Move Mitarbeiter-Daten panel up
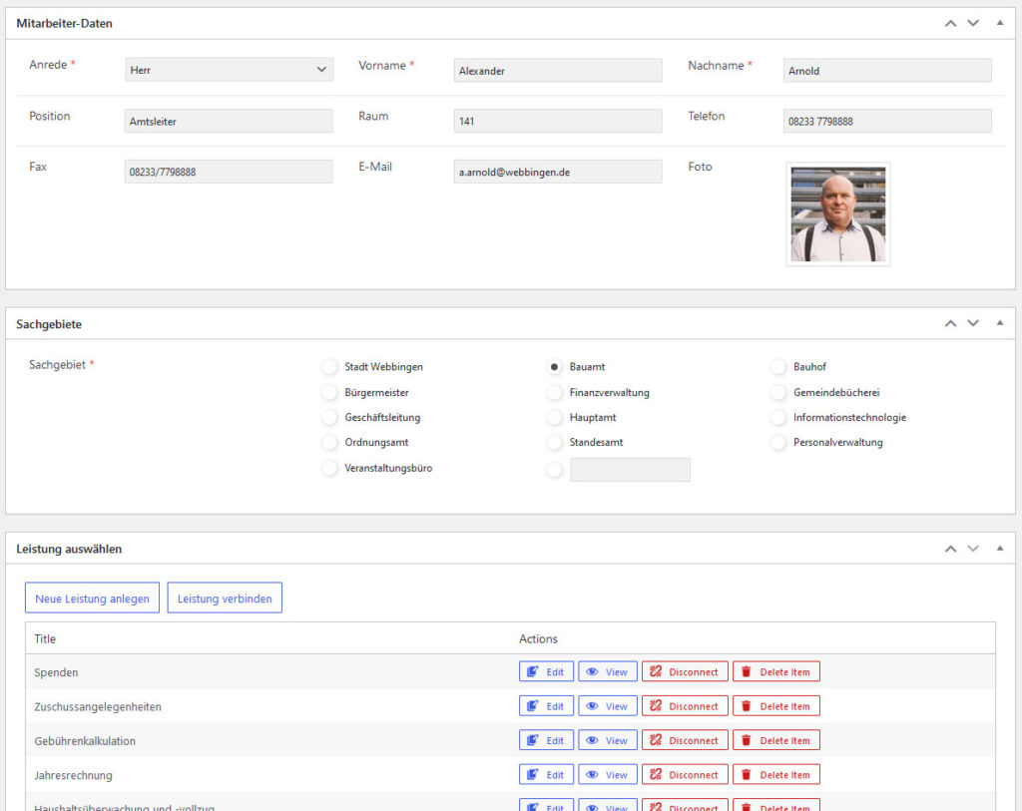Image resolution: width=1022 pixels, height=811 pixels. [x=950, y=23]
